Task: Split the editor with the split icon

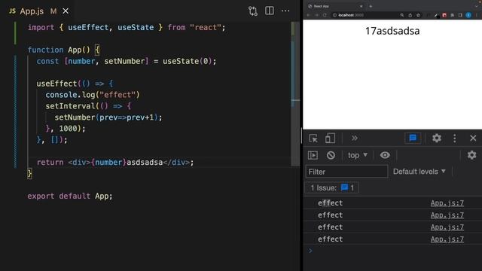Action: [270, 11]
